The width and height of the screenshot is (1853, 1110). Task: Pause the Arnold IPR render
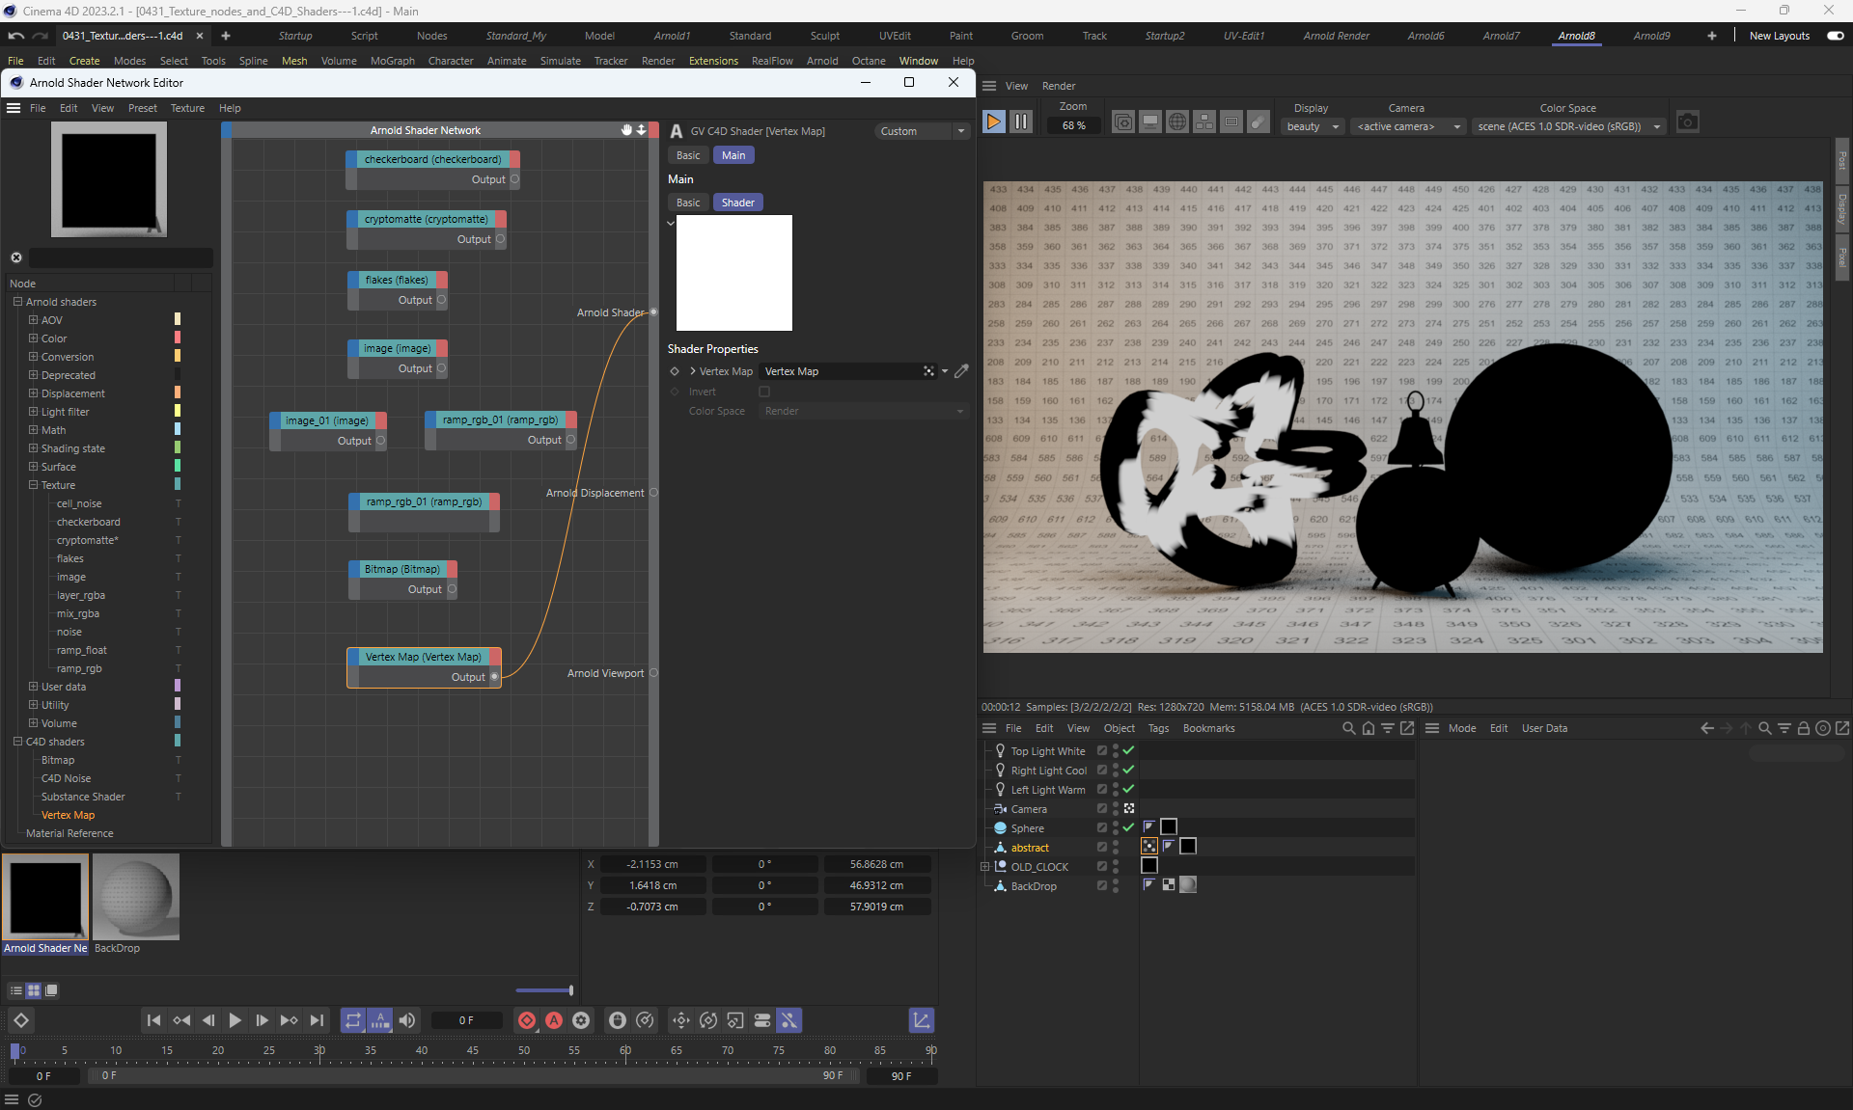pos(1020,122)
